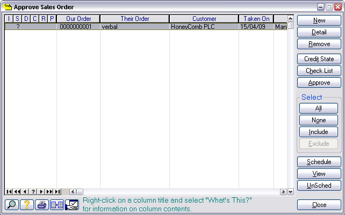Go to the previous record arrow

[25, 192]
